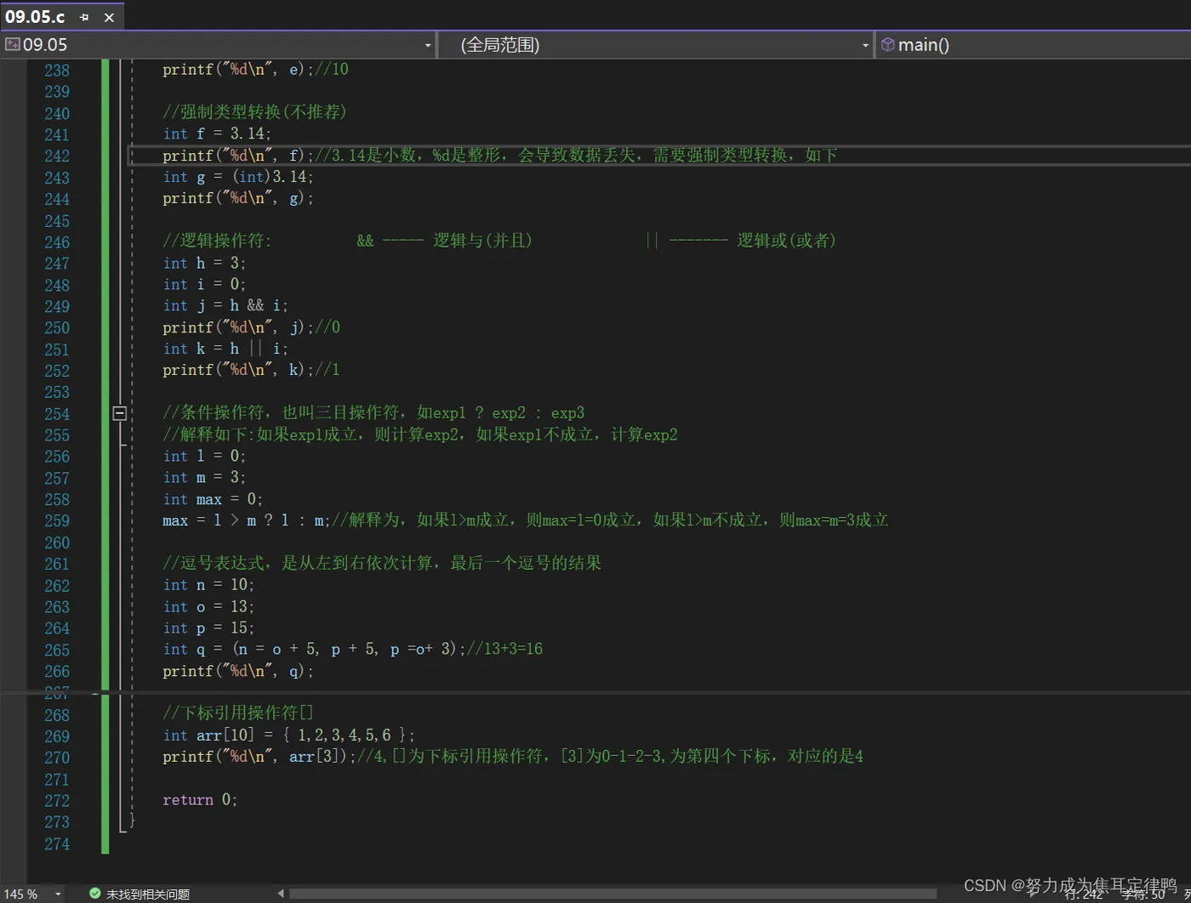Click the '//条件操作符' comment line
This screenshot has height=903, width=1191.
pyautogui.click(x=373, y=412)
